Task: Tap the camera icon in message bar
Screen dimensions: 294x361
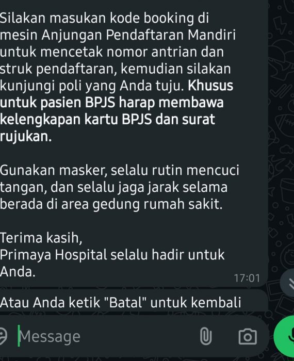Action: click(x=248, y=337)
